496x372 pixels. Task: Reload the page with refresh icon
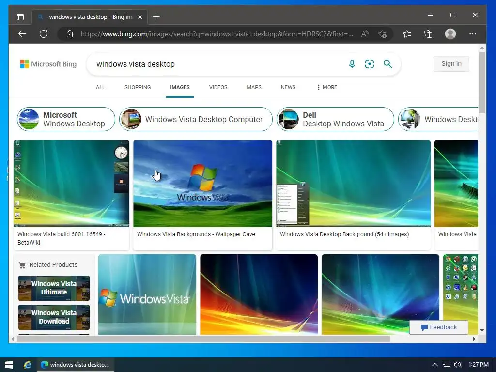coord(44,34)
